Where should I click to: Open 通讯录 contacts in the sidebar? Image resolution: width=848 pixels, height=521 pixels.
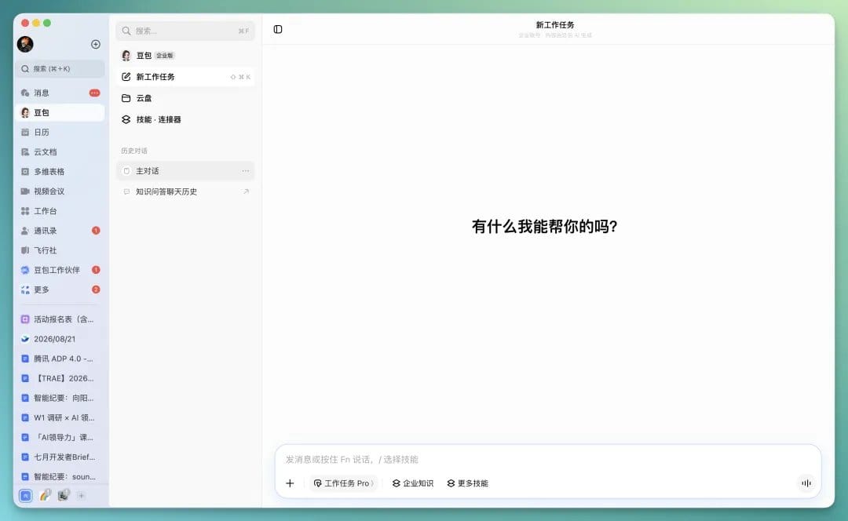tap(60, 231)
